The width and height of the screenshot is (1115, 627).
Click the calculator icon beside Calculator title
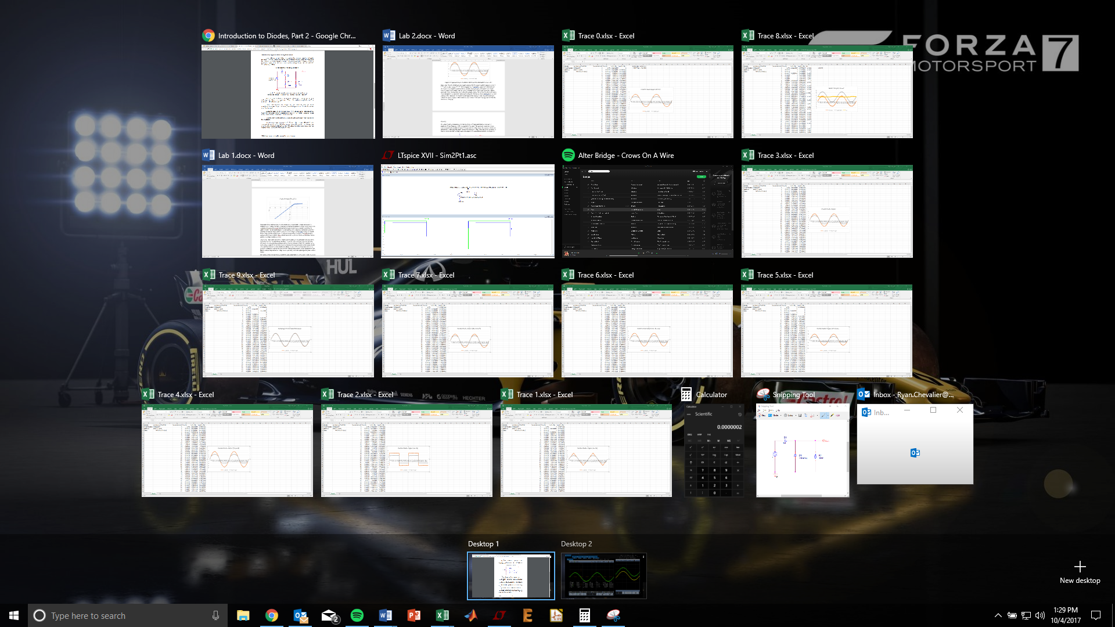pos(686,394)
